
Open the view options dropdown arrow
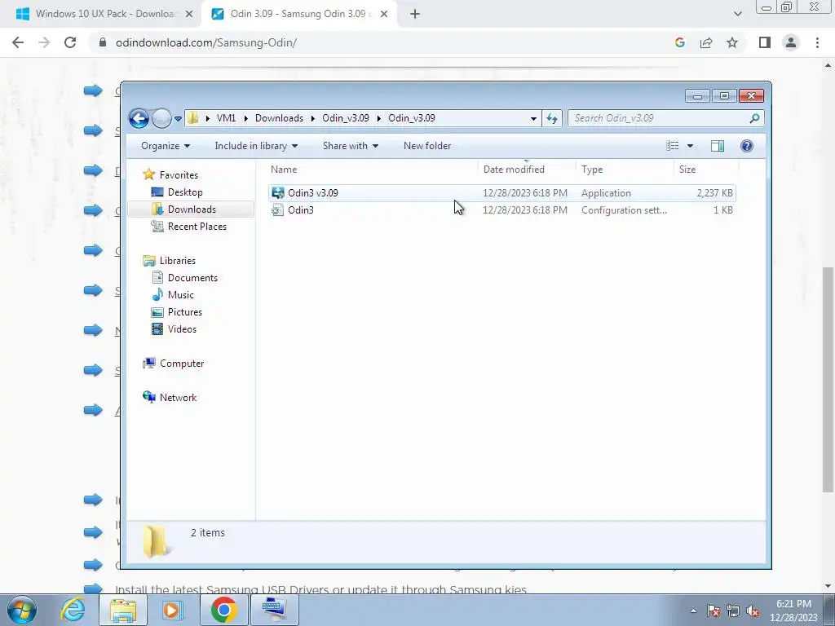point(690,146)
